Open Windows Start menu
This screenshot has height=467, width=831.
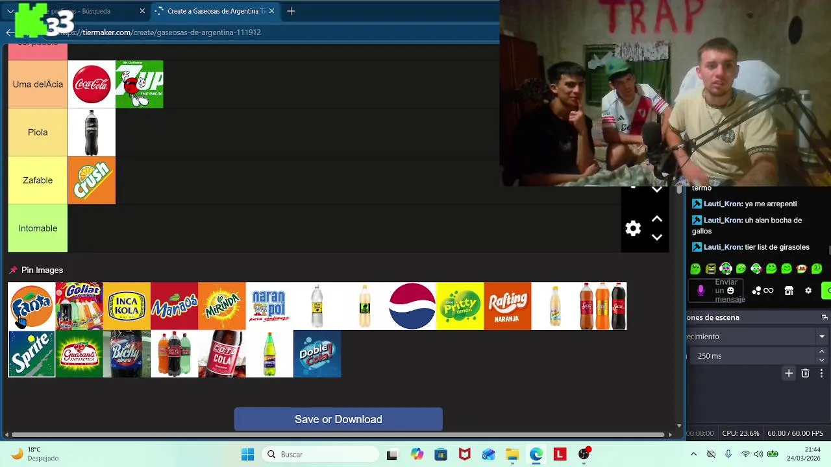pos(248,455)
